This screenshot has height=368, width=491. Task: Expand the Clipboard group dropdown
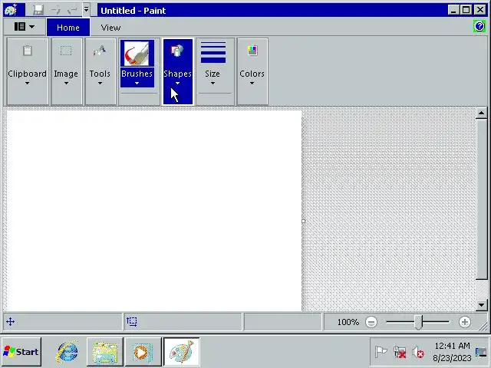point(28,71)
